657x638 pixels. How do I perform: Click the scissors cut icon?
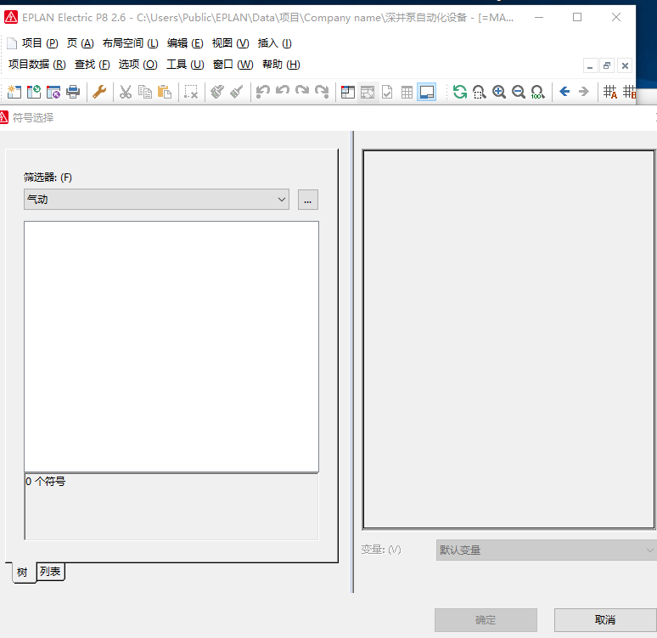click(126, 92)
